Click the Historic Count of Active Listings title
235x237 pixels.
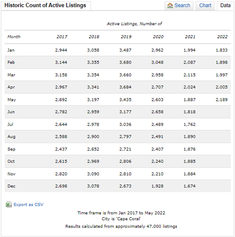coord(45,5)
